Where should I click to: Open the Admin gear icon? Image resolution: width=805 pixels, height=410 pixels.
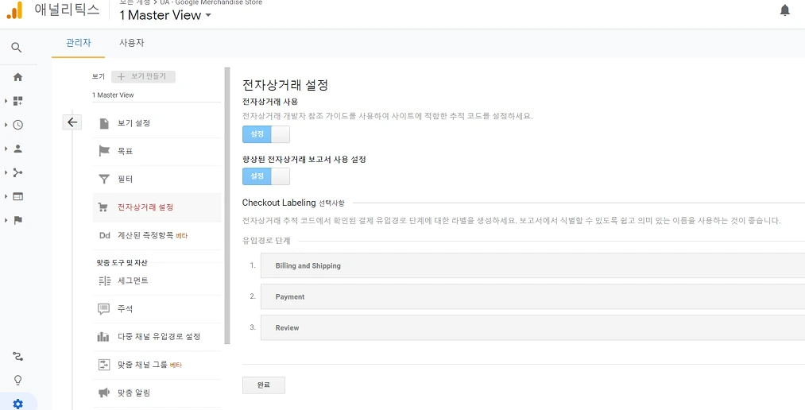[x=18, y=404]
